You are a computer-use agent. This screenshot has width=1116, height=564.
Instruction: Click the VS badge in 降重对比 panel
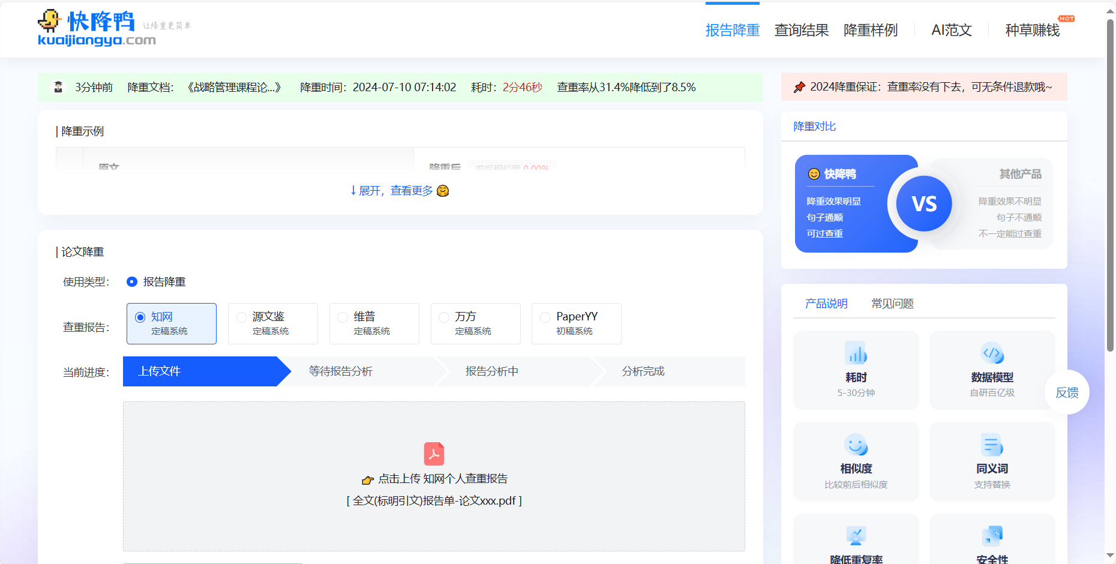point(924,203)
